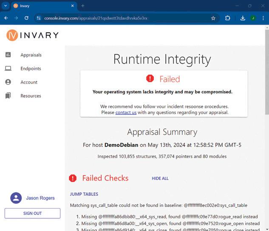Open Resources in the sidebar
This screenshot has height=231, width=269.
click(x=31, y=96)
